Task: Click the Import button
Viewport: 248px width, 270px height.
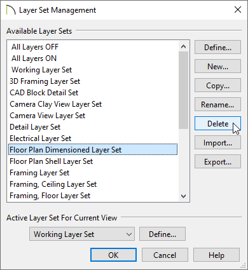Action: (217, 142)
